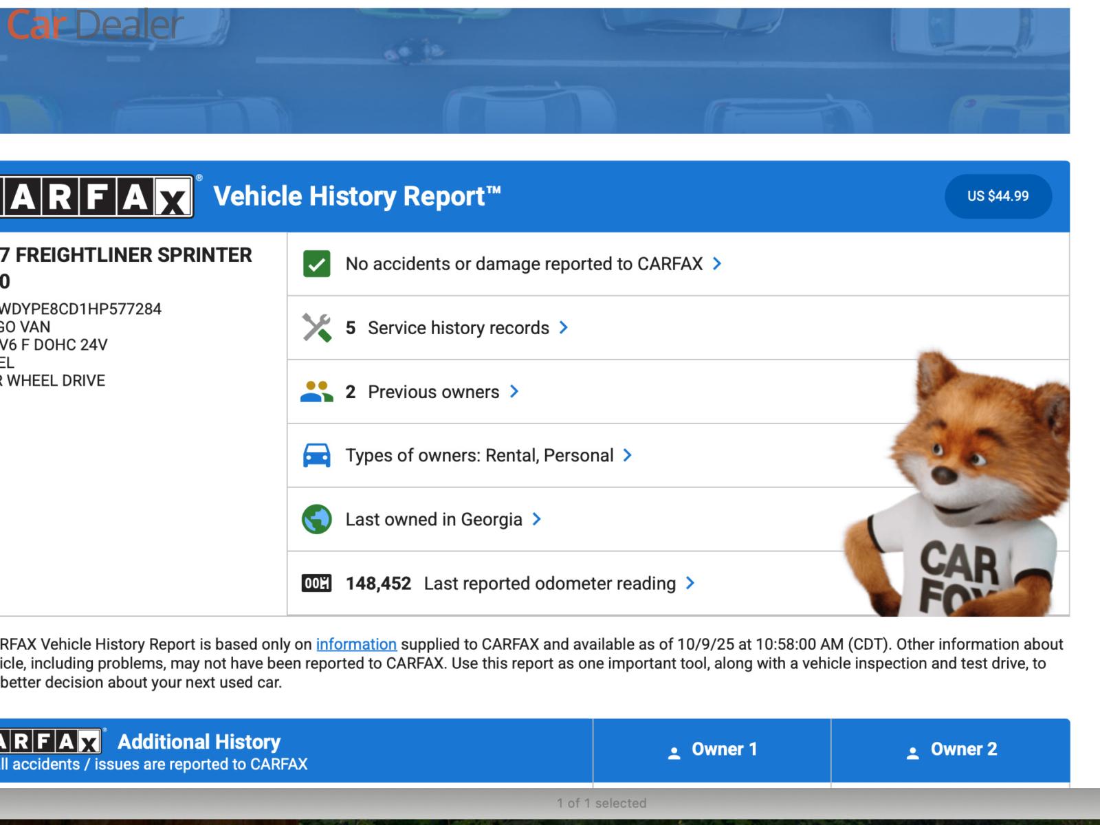
Task: Expand the no accidents reported chevron
Action: 717,264
